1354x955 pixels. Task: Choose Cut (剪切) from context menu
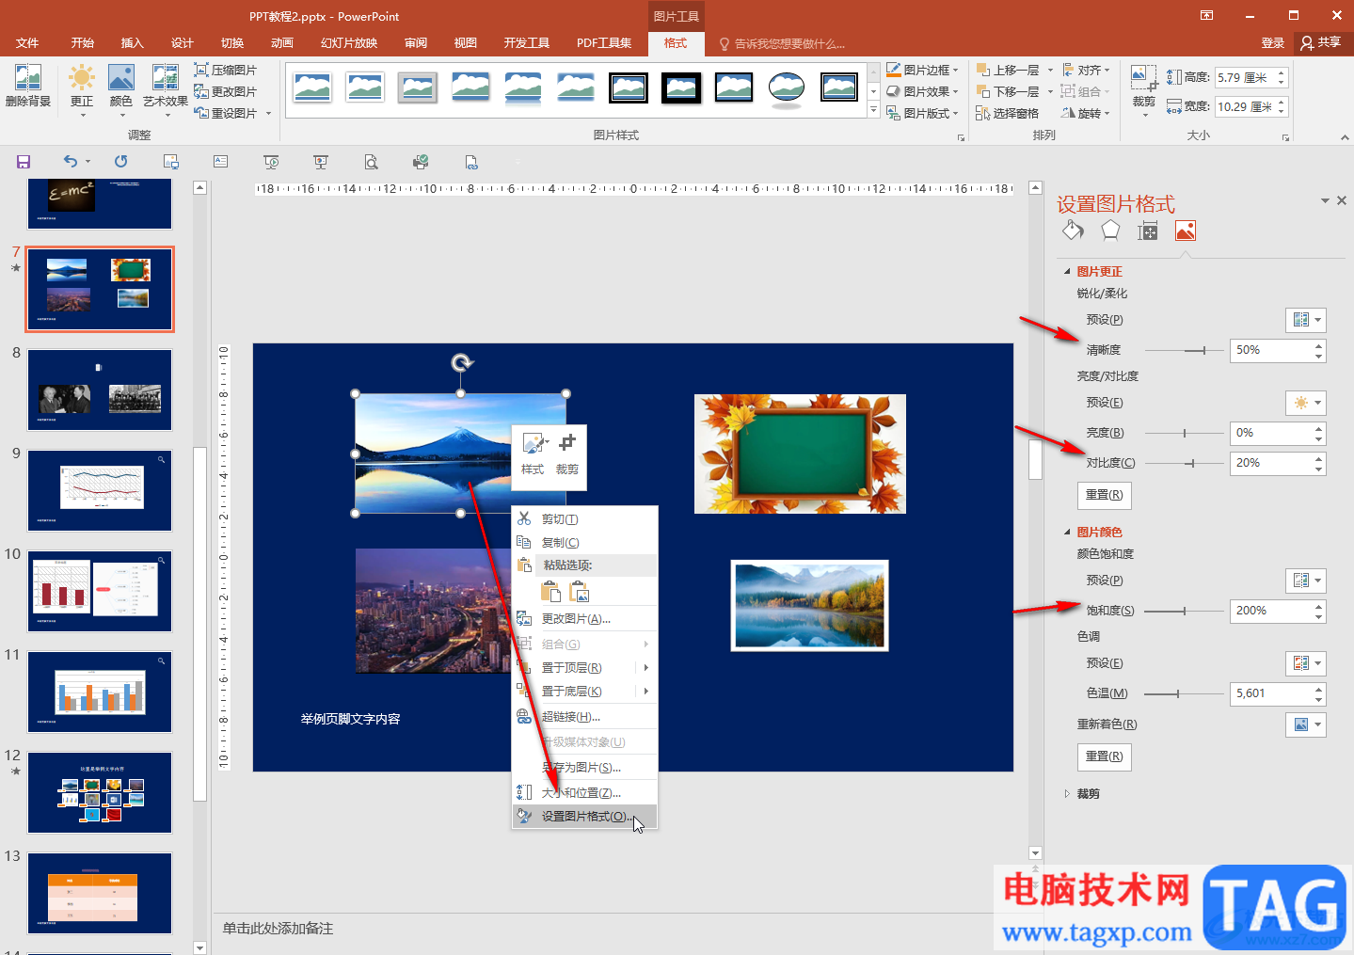click(x=584, y=519)
